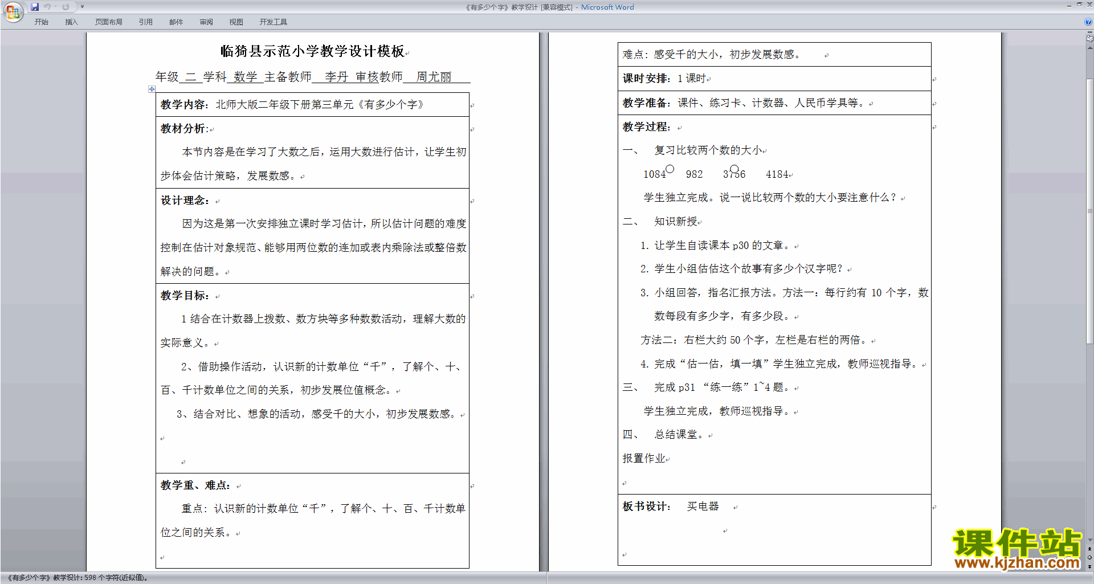Switch to the 视图 ribbon tab
This screenshot has width=1094, height=584.
(x=236, y=22)
